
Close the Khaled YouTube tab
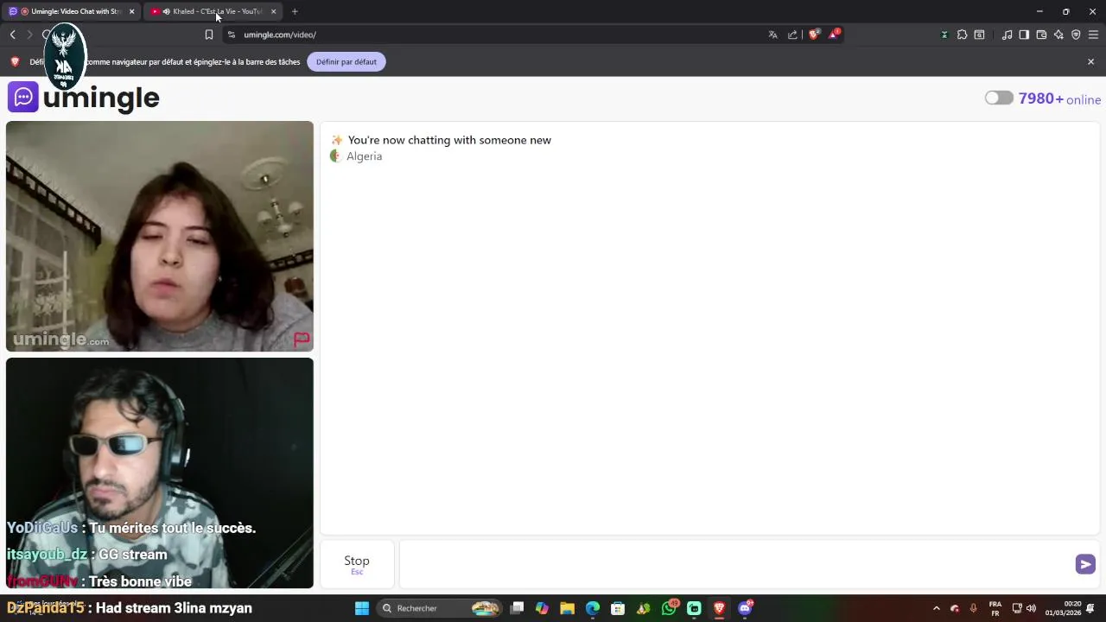coord(273,11)
